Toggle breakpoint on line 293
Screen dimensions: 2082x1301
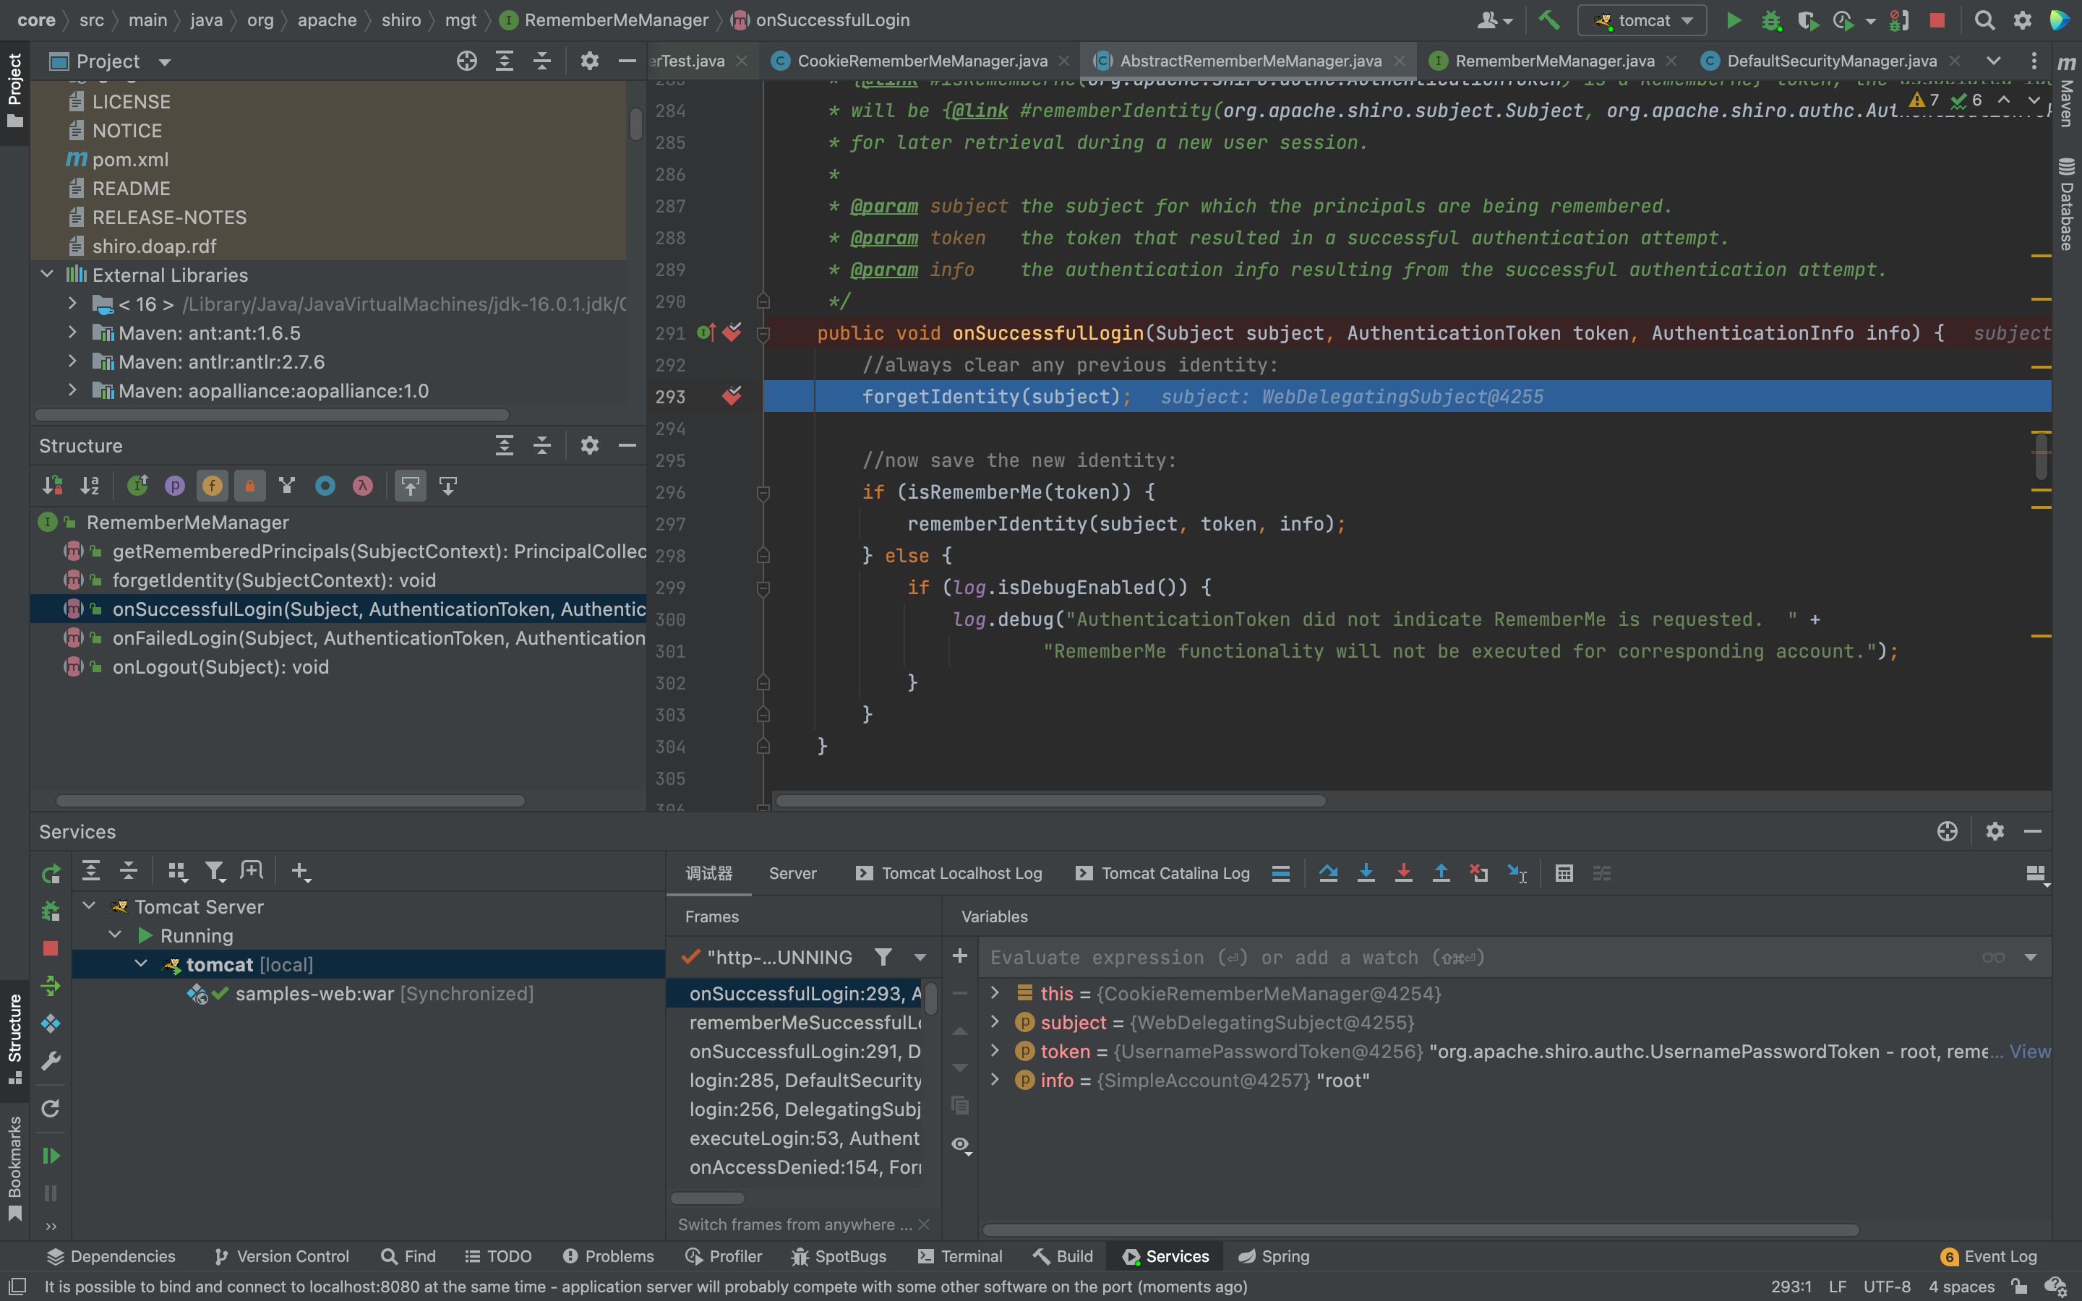732,397
